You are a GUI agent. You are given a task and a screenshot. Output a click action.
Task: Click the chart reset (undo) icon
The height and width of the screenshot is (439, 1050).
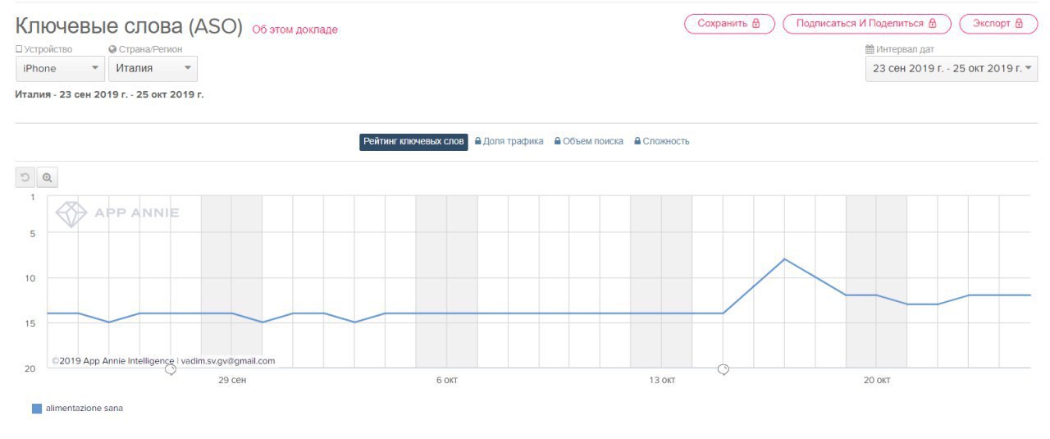(x=25, y=177)
